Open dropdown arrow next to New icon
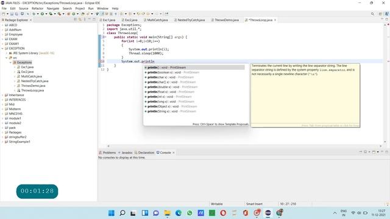The image size is (390, 219). [7, 14]
